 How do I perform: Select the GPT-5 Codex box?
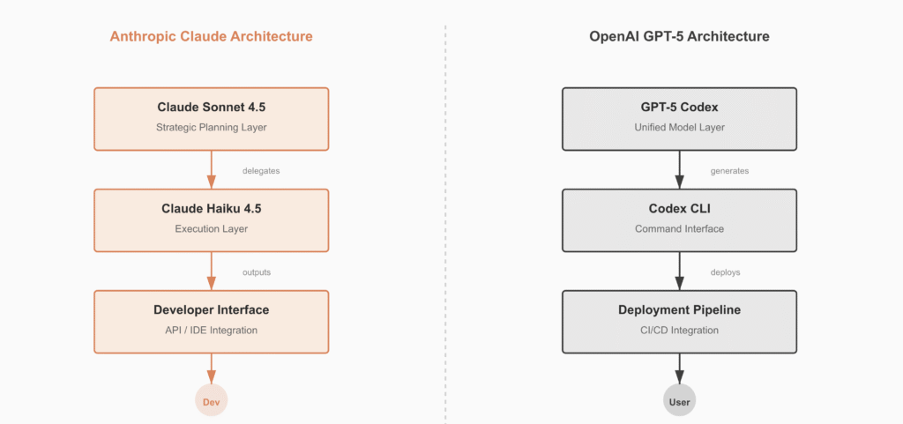click(x=679, y=118)
